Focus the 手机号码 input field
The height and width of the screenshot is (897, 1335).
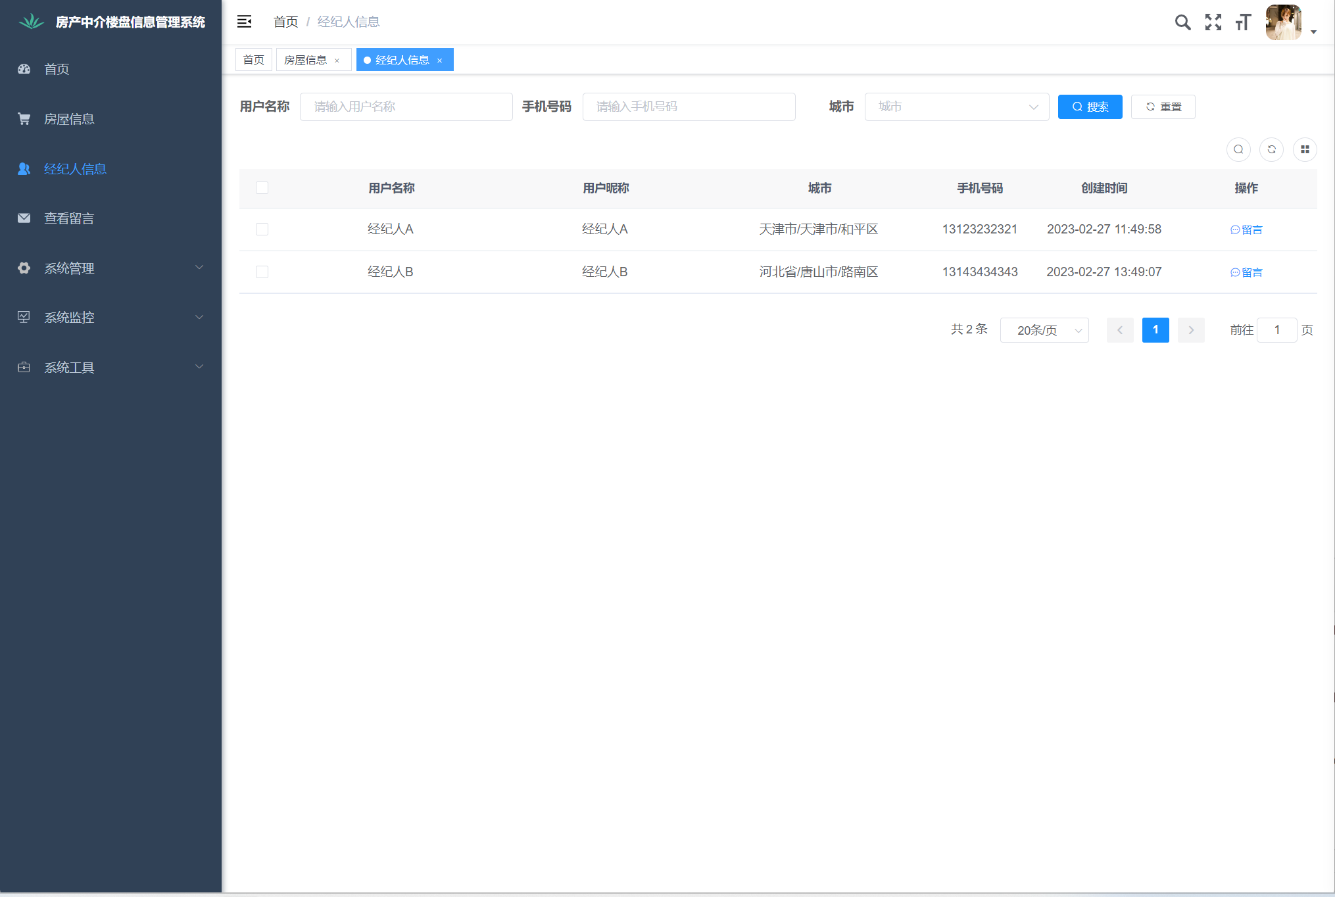click(x=689, y=107)
